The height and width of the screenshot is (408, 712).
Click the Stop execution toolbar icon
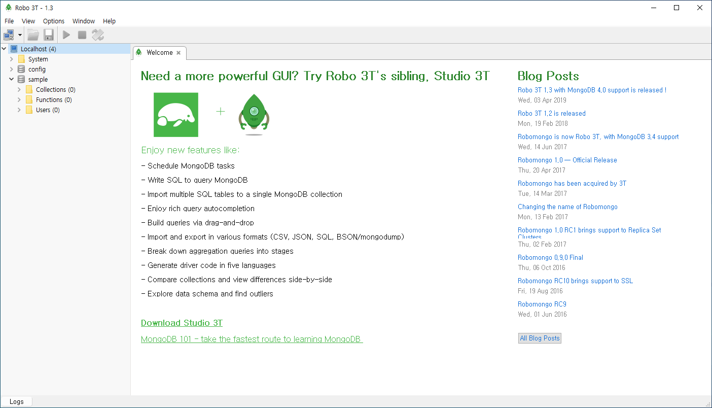point(82,35)
